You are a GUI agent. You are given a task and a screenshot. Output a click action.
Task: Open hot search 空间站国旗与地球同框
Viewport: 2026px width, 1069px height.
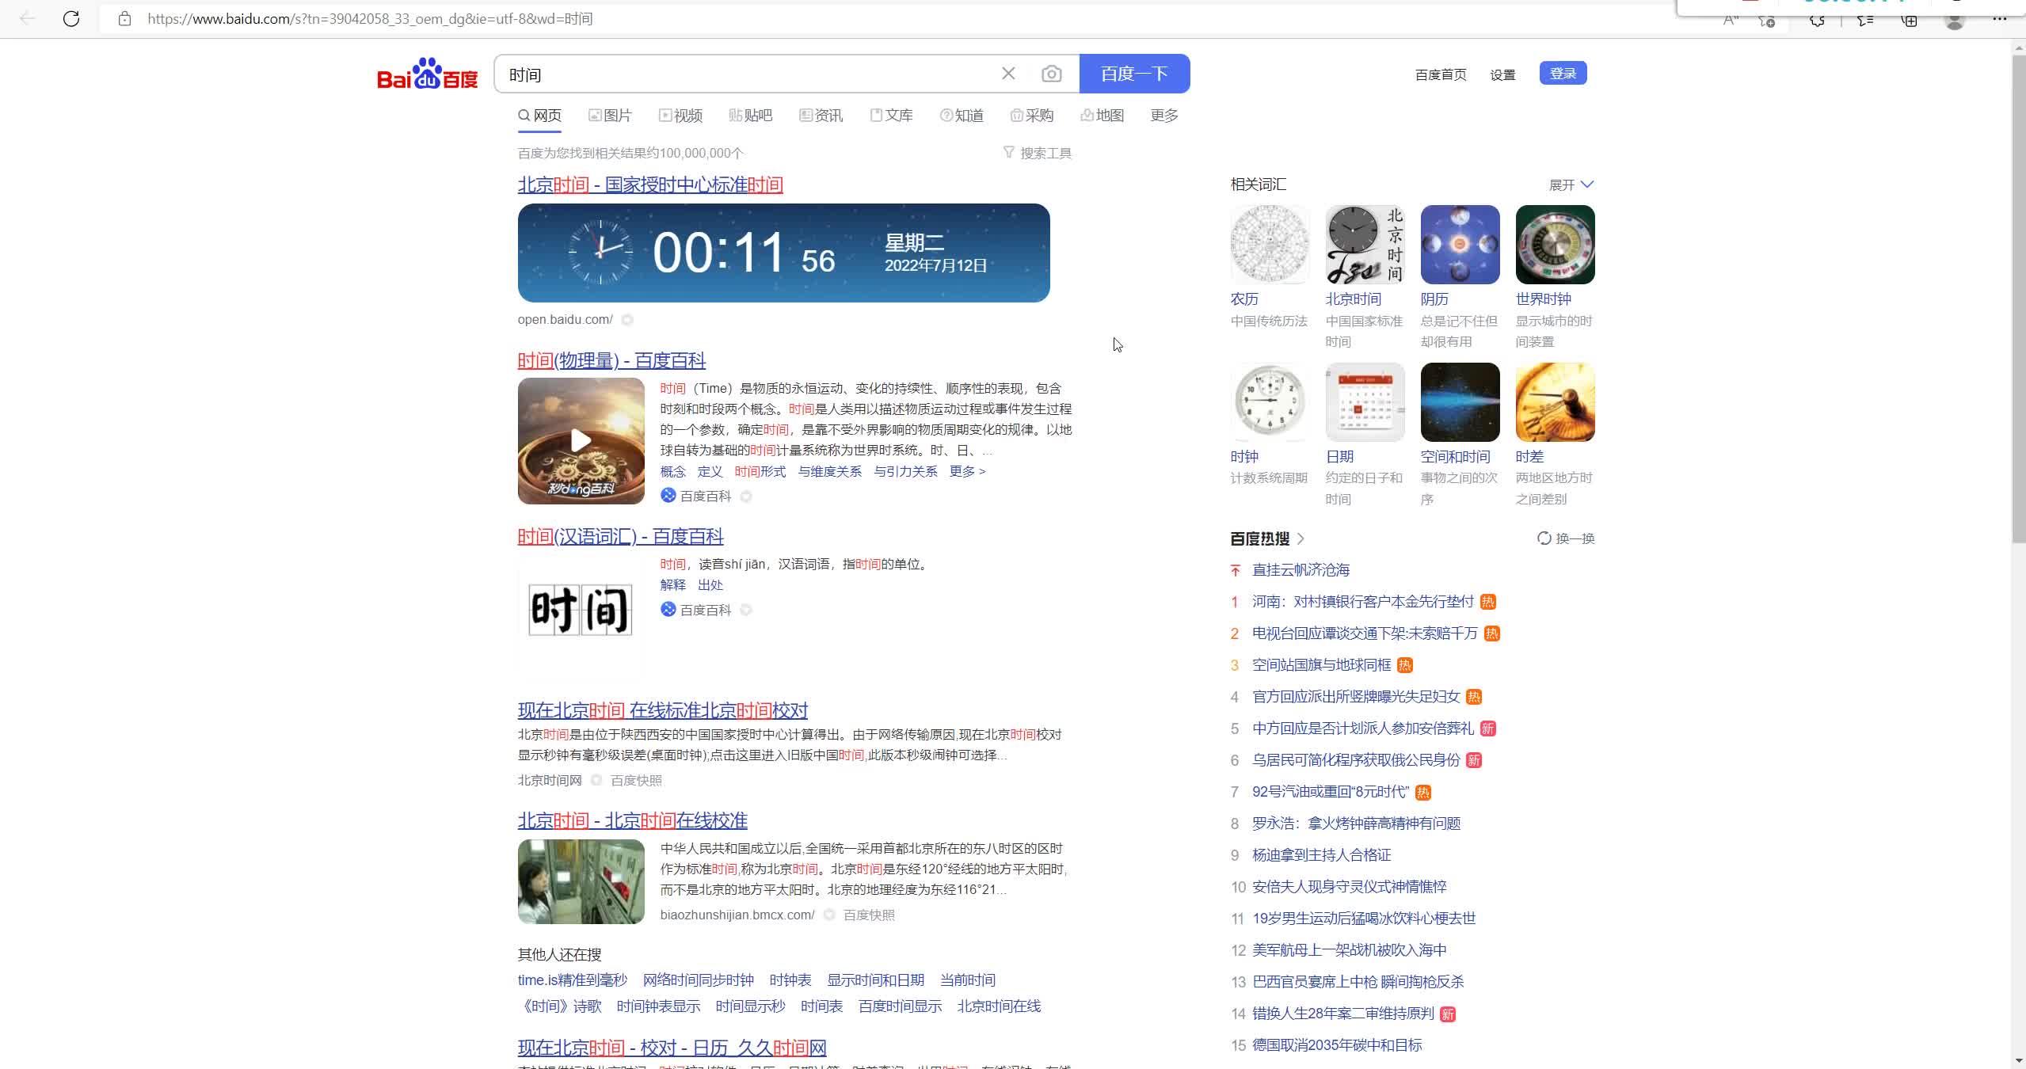click(1321, 665)
